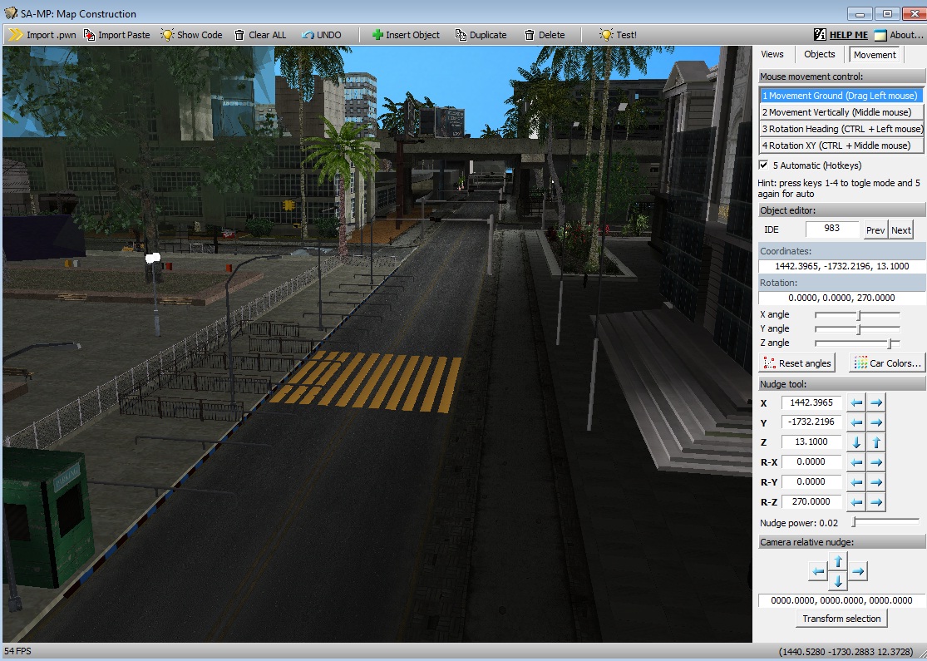This screenshot has height=661, width=927.
Task: Select the Movement tab
Action: [875, 54]
